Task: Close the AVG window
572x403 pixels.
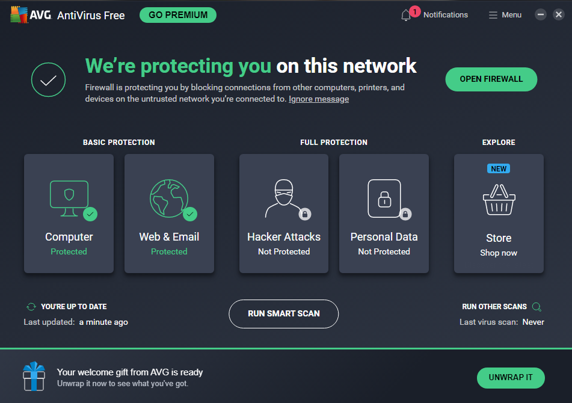Action: (x=559, y=14)
